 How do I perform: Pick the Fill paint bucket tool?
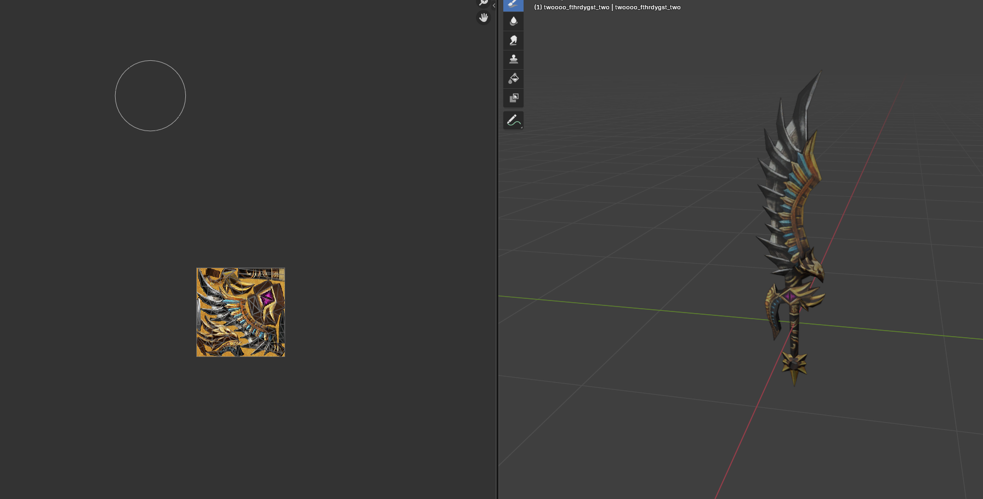pyautogui.click(x=513, y=78)
